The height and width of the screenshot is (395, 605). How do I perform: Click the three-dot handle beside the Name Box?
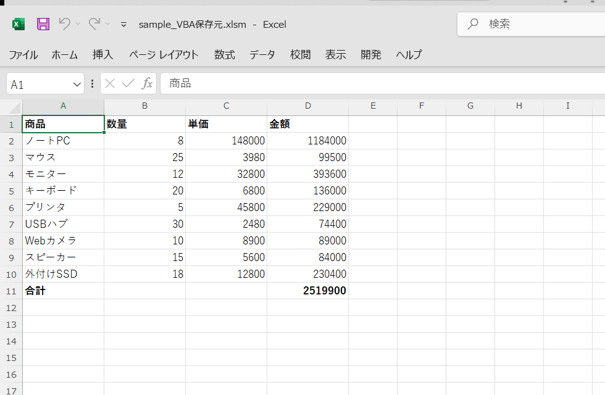click(x=92, y=83)
